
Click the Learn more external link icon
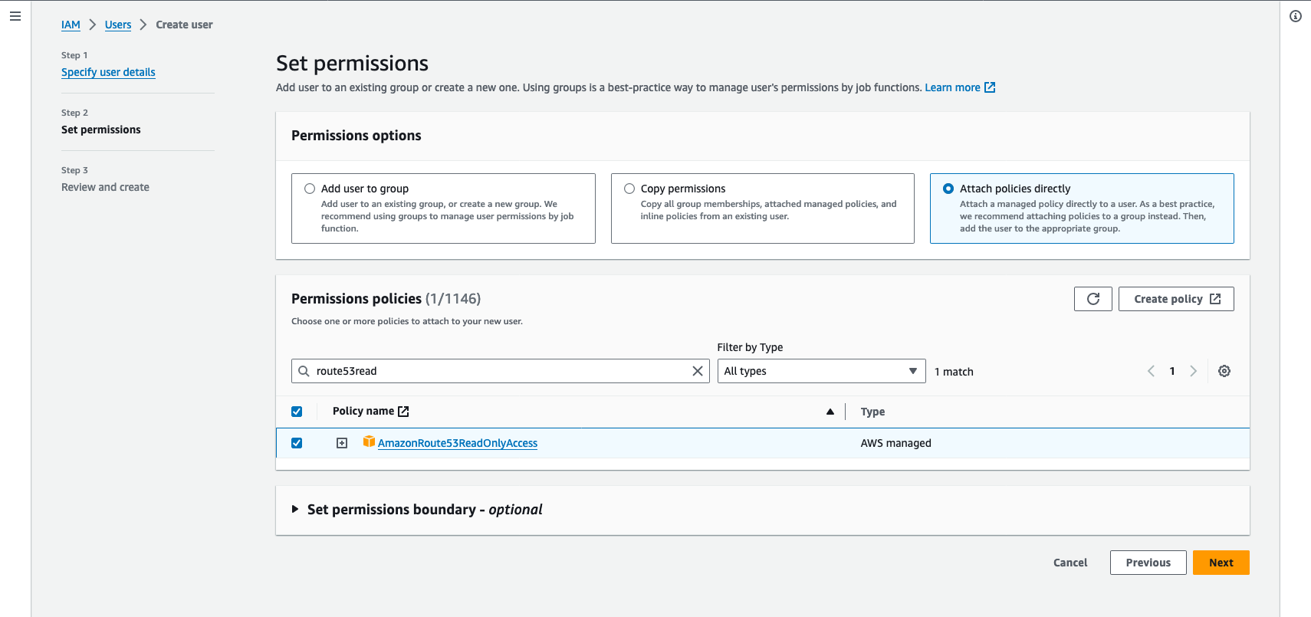pos(990,87)
